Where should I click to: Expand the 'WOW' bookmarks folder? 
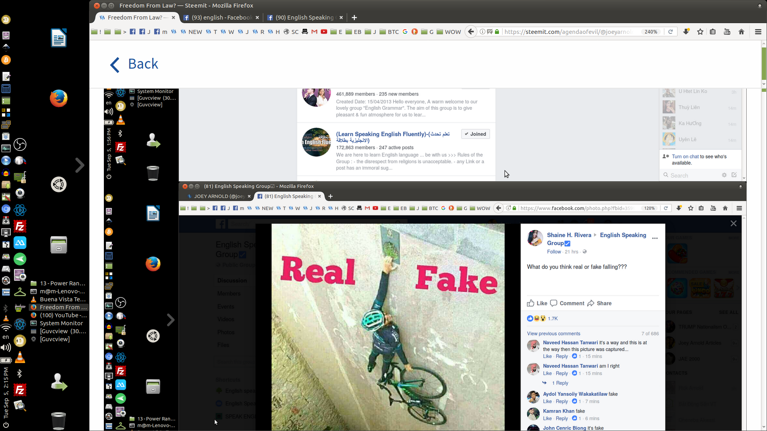coord(449,32)
